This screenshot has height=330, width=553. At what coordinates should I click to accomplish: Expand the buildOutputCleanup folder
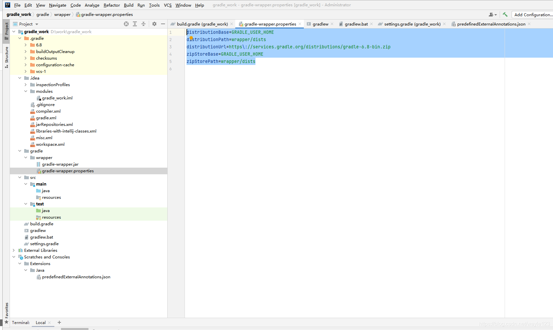26,52
